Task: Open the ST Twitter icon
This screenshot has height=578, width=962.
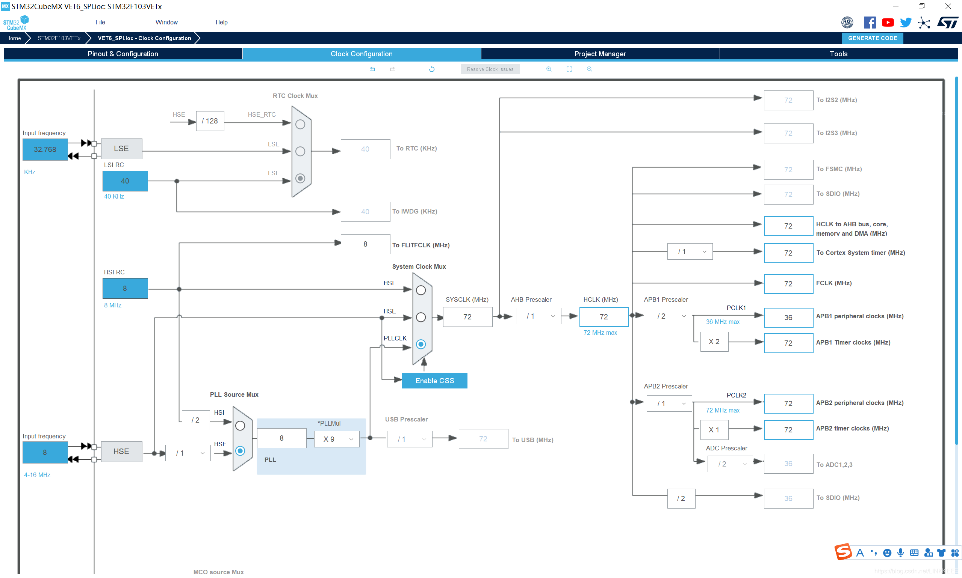Action: (x=906, y=23)
